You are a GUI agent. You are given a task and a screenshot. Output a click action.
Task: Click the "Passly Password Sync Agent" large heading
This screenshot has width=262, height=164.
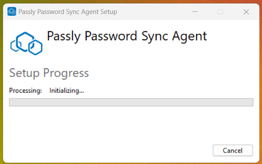(127, 36)
